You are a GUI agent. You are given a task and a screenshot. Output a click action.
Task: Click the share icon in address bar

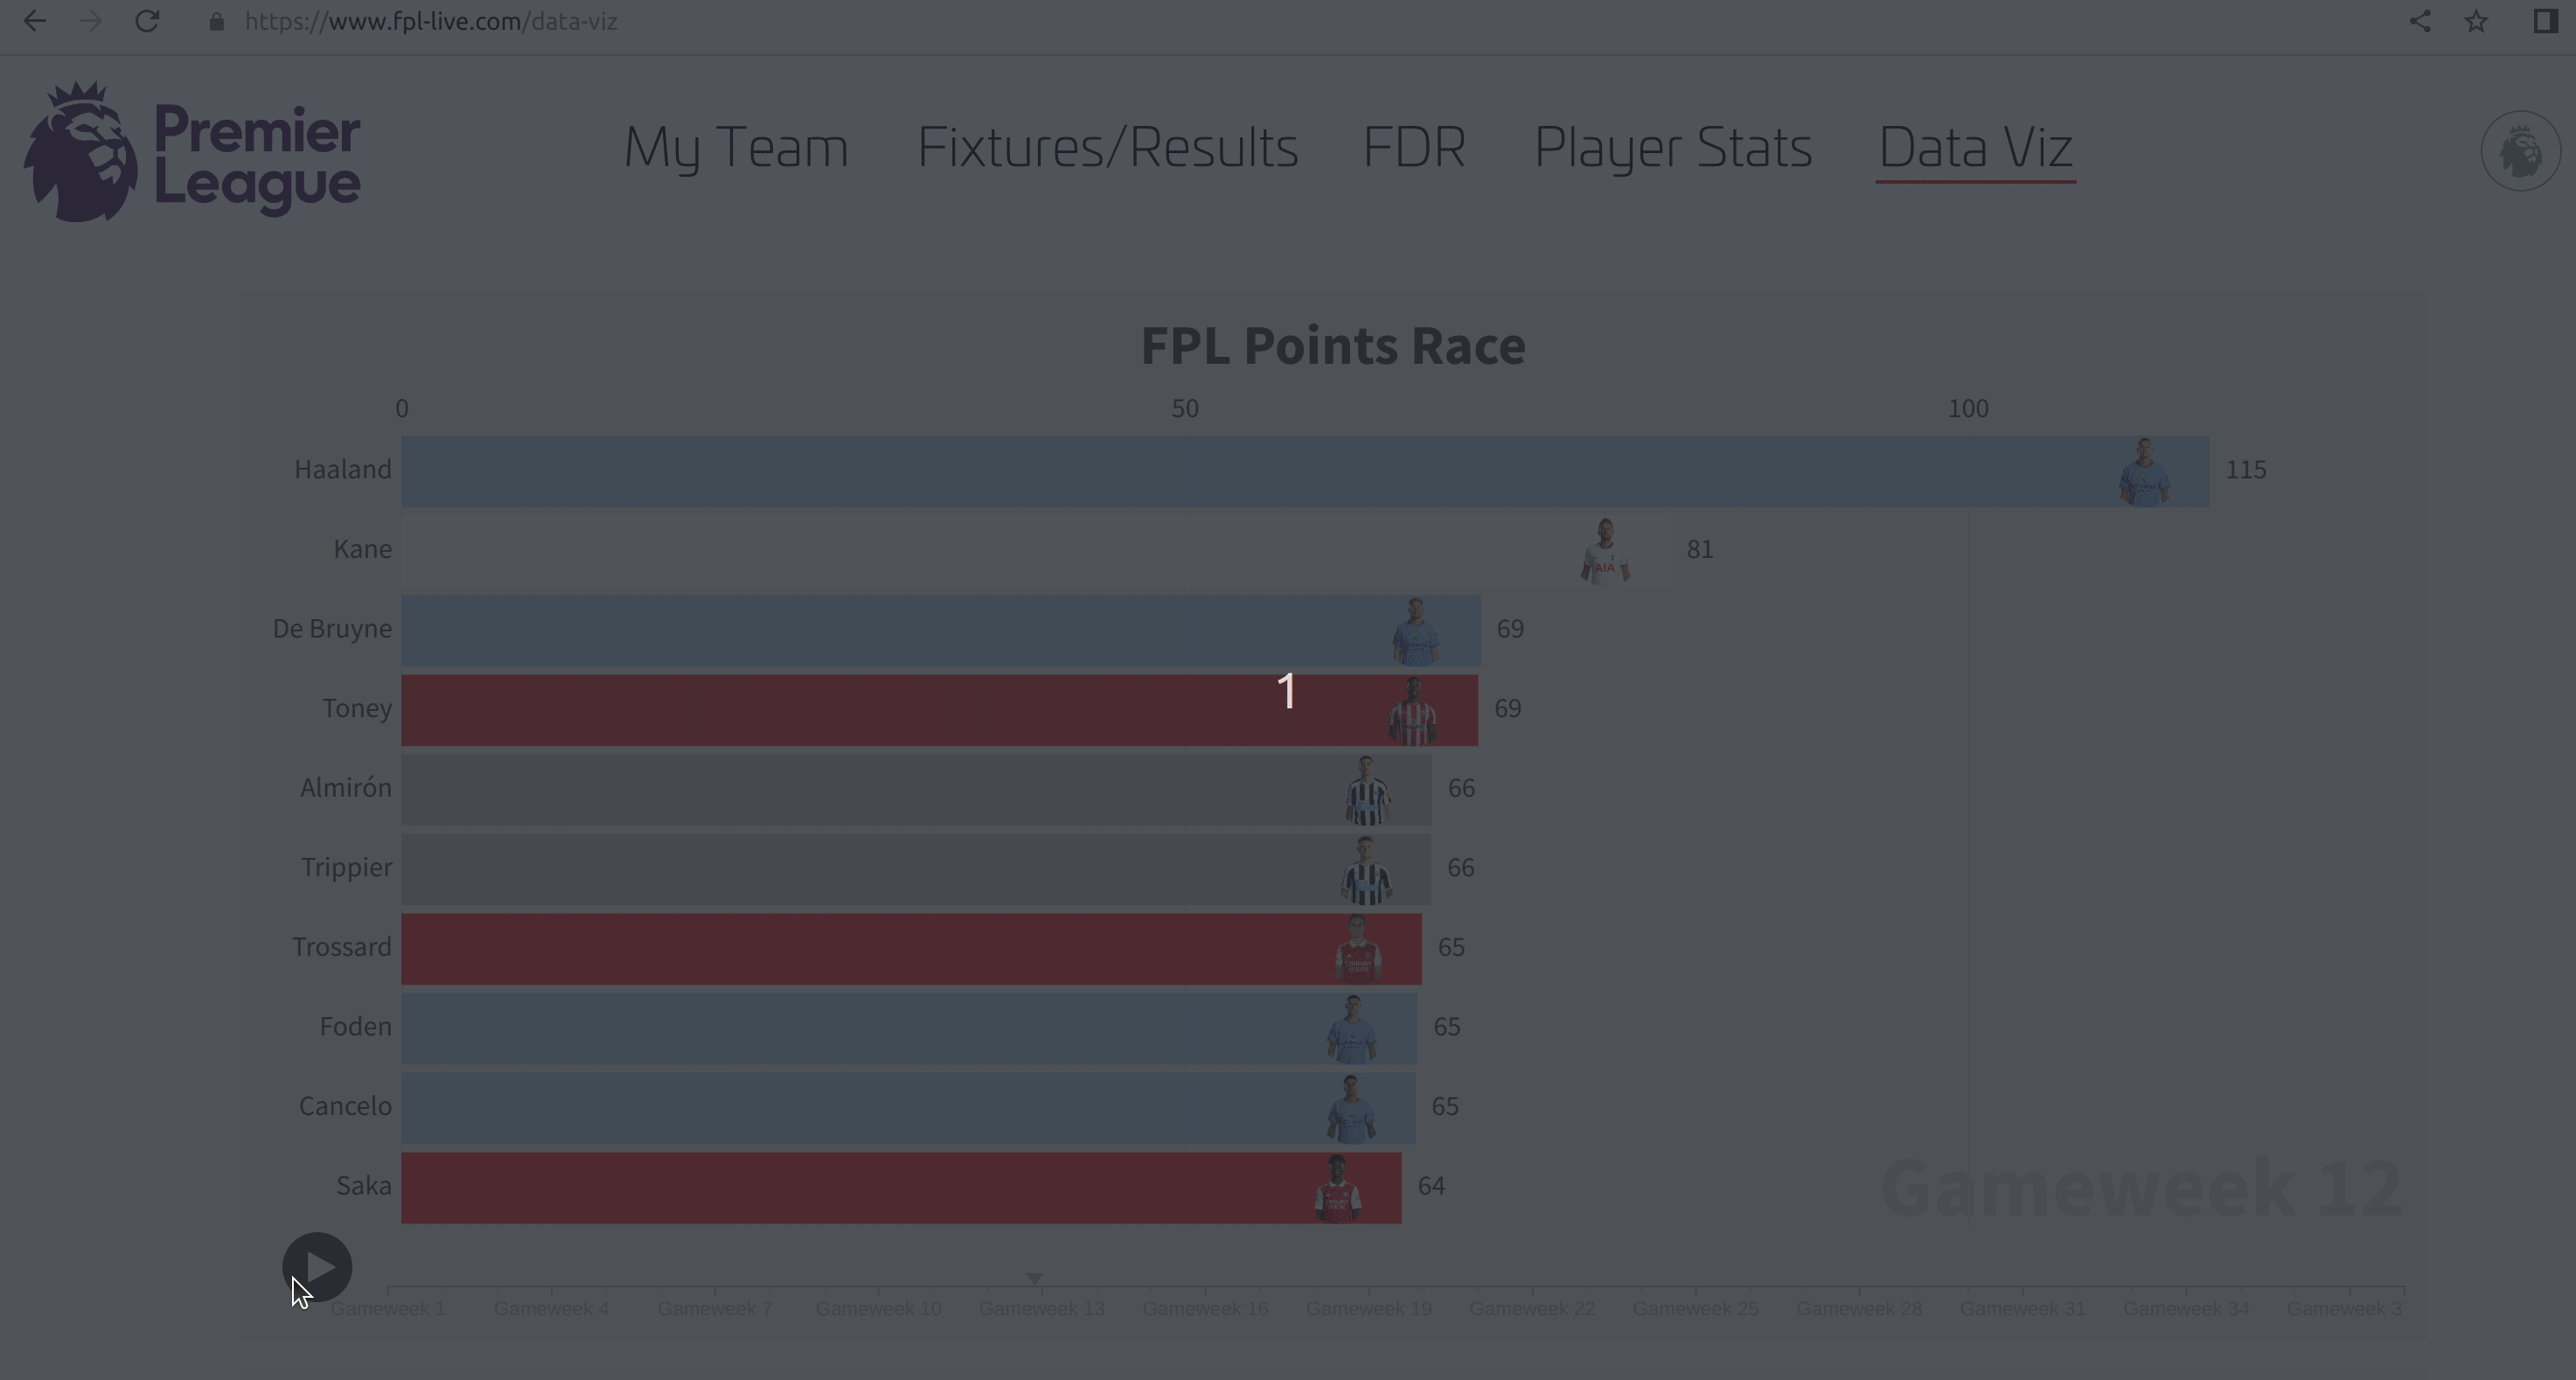[2419, 21]
